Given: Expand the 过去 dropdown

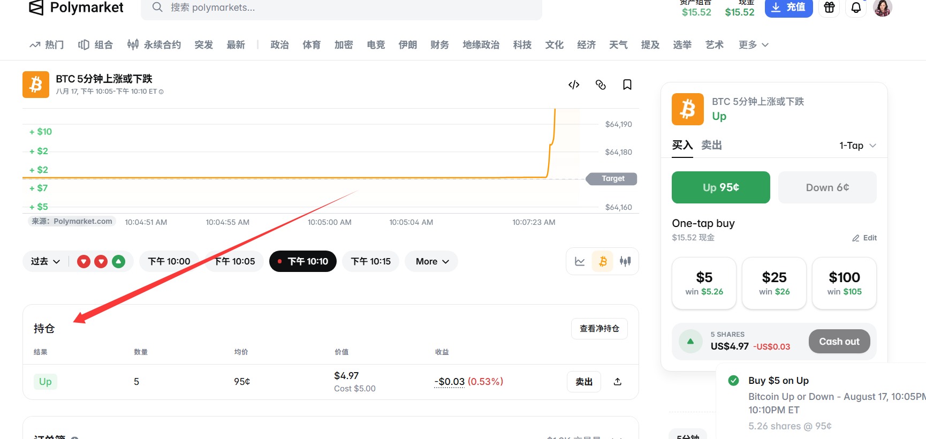Looking at the screenshot, I should point(45,261).
